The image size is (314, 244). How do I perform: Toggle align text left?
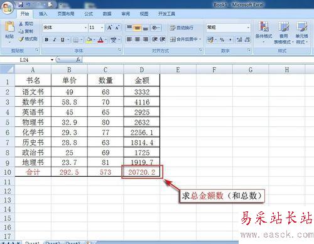(x=129, y=39)
